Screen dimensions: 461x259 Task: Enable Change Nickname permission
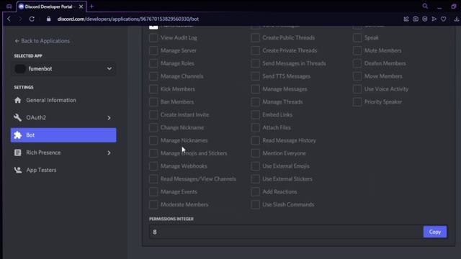(153, 128)
